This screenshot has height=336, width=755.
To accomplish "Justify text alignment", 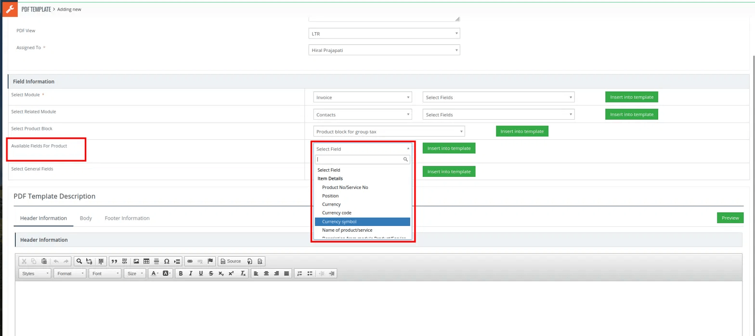I will click(x=286, y=274).
